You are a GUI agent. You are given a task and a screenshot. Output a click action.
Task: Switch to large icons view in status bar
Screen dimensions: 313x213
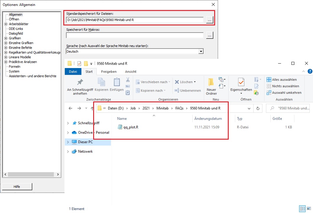pyautogui.click(x=309, y=209)
